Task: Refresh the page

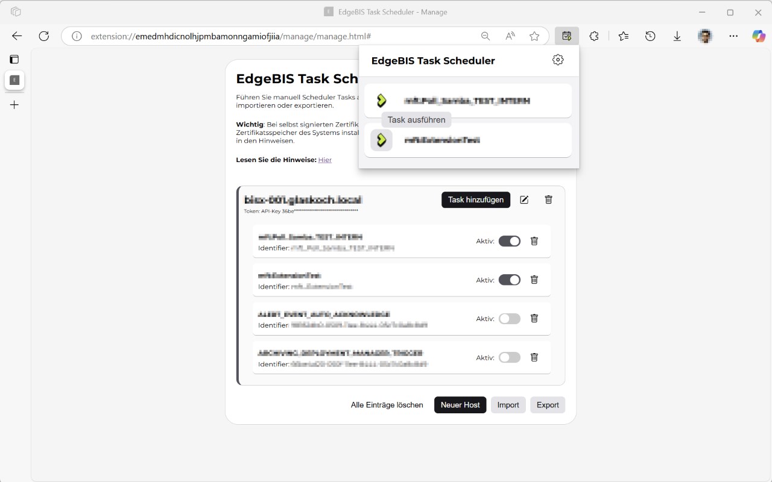Action: (43, 36)
